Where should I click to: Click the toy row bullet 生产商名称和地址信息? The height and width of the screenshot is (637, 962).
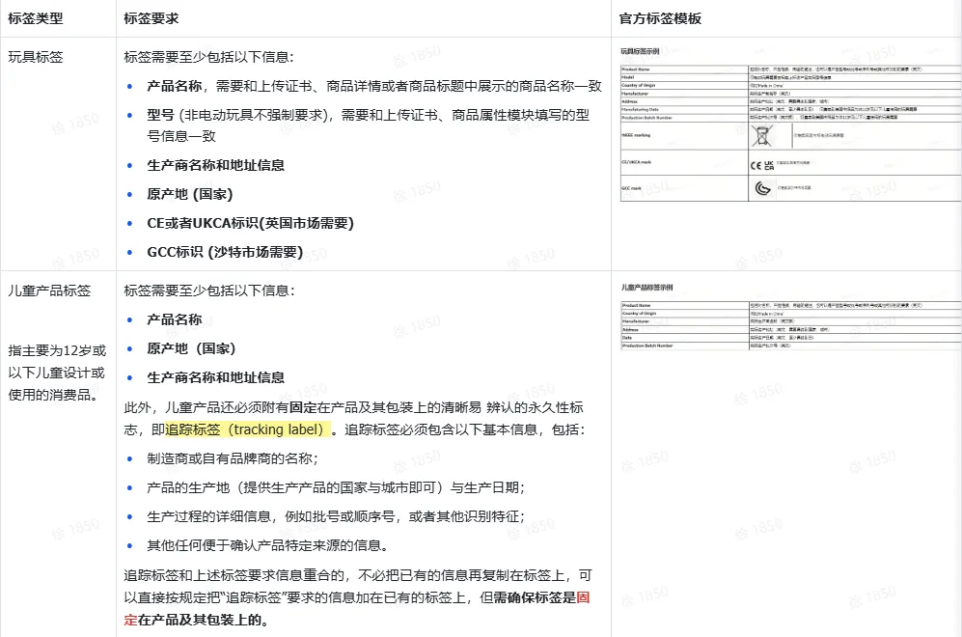216,165
